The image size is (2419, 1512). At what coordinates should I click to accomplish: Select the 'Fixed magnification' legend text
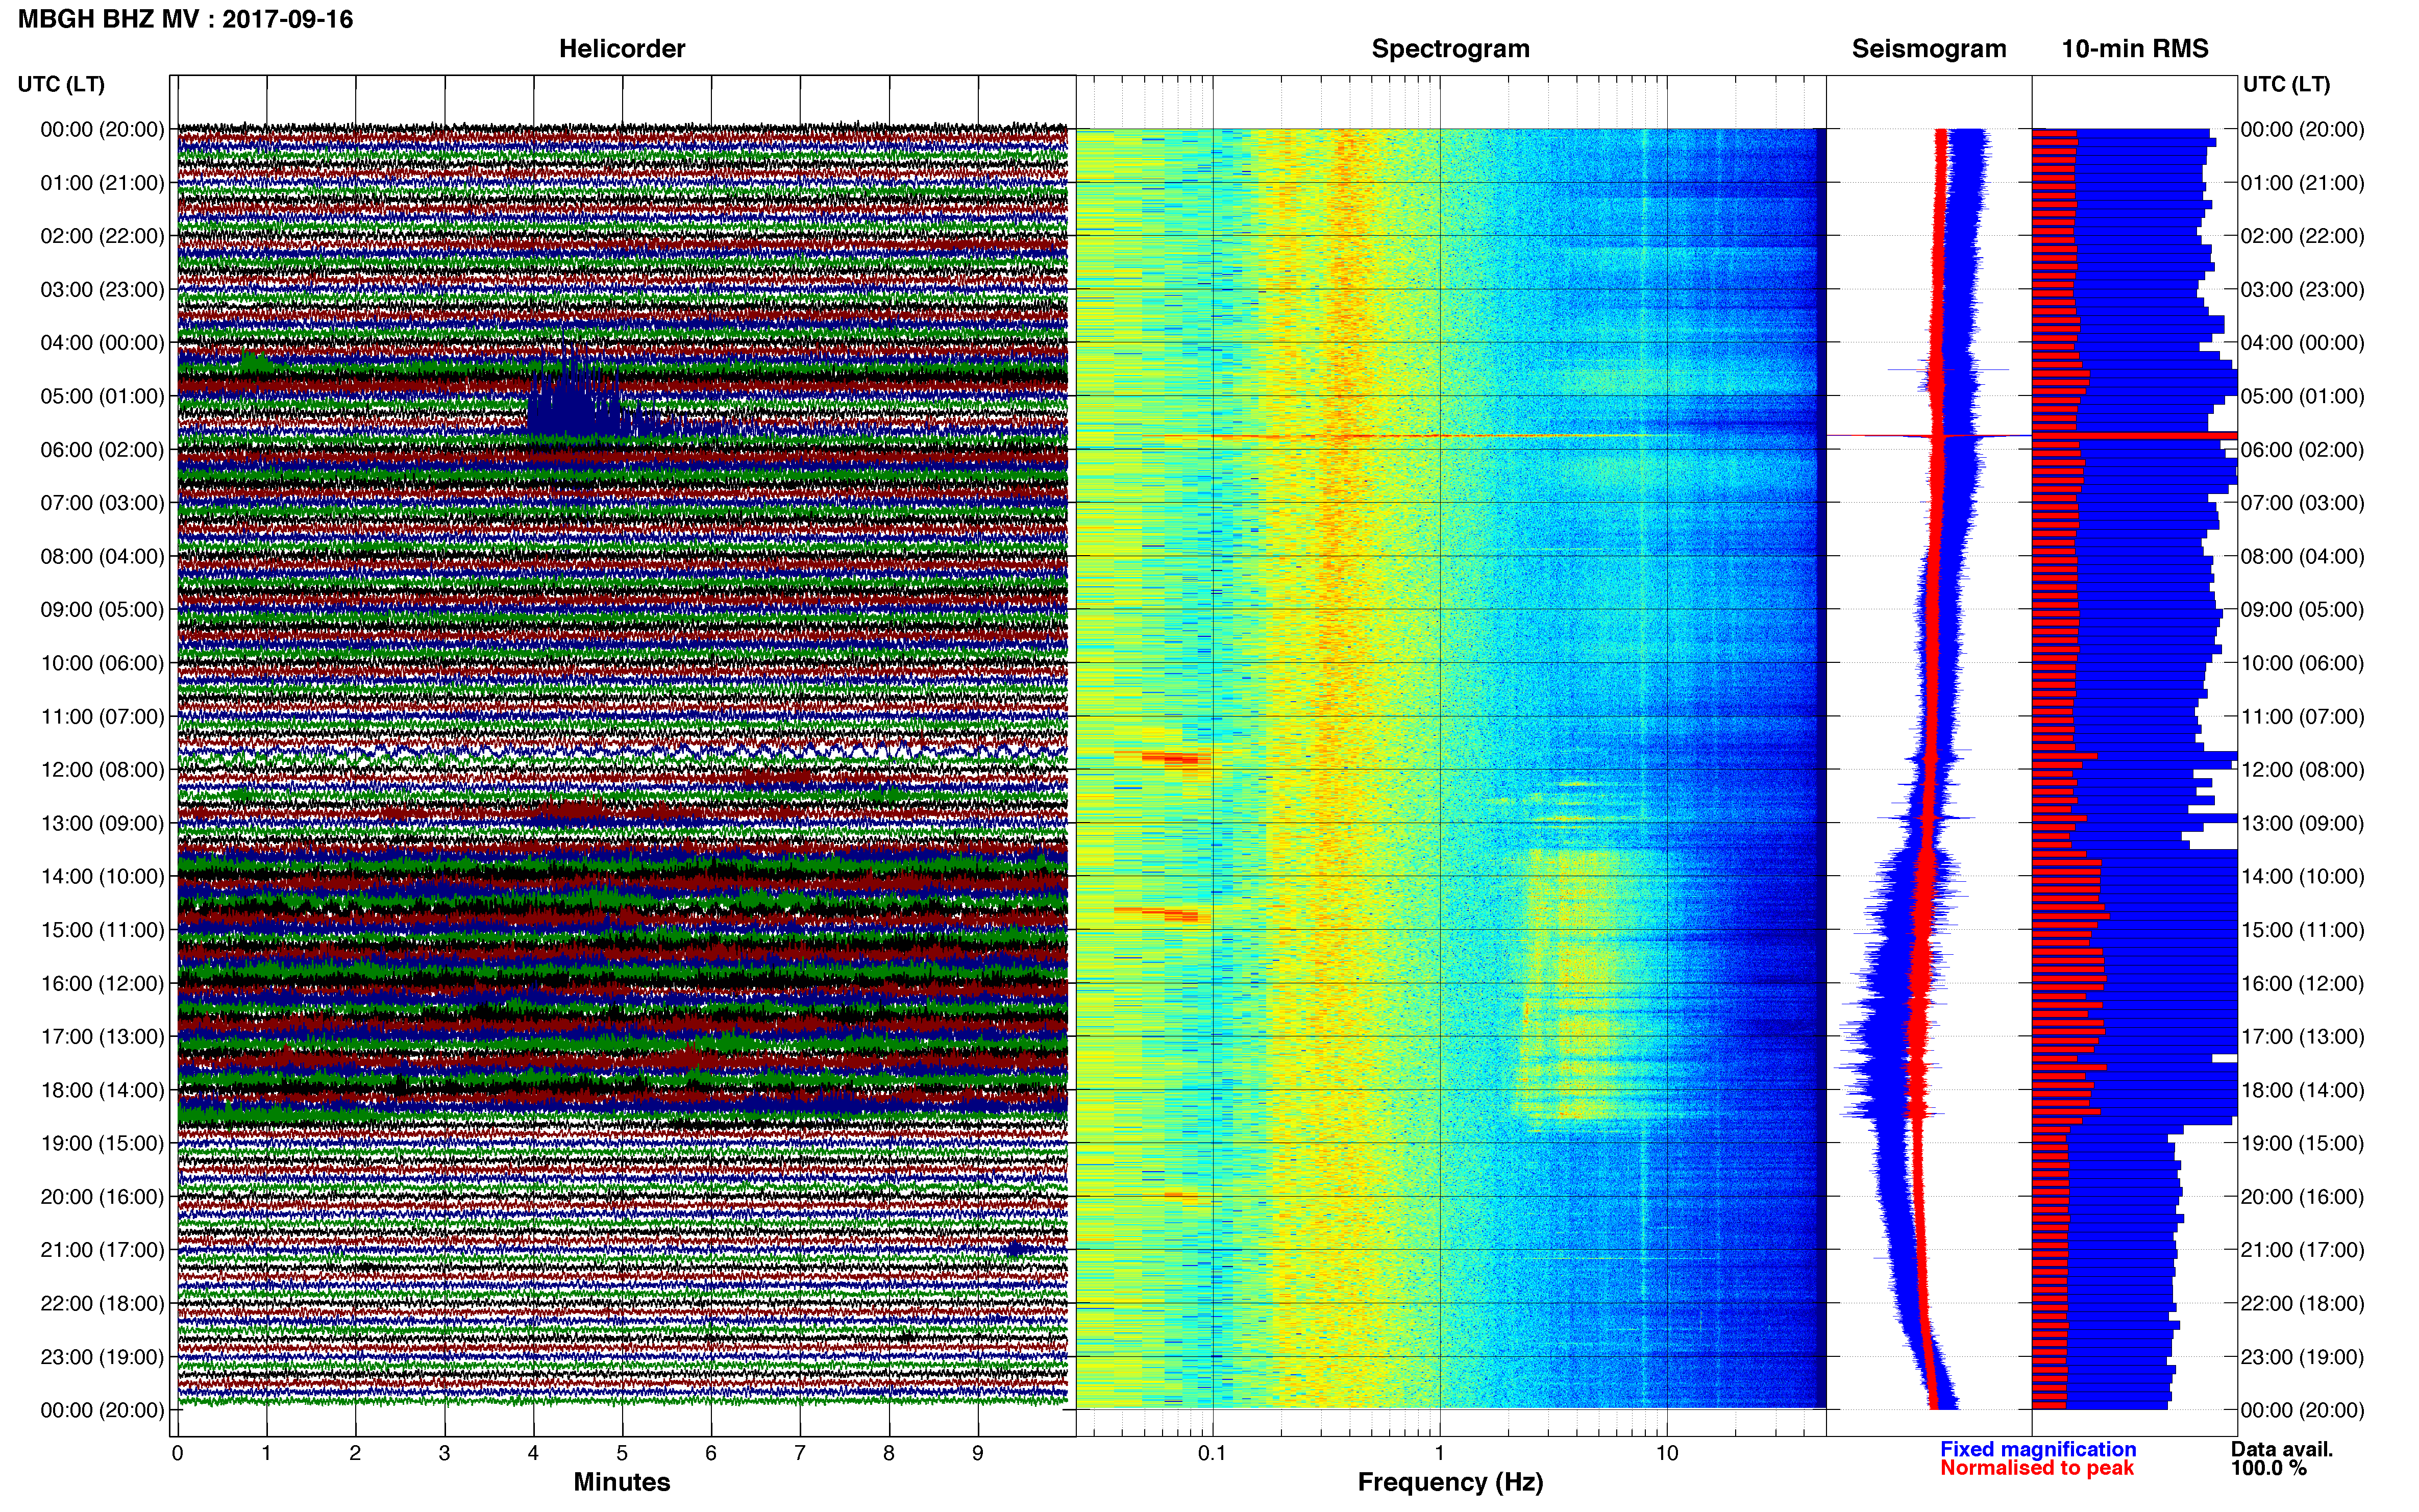(x=2038, y=1449)
